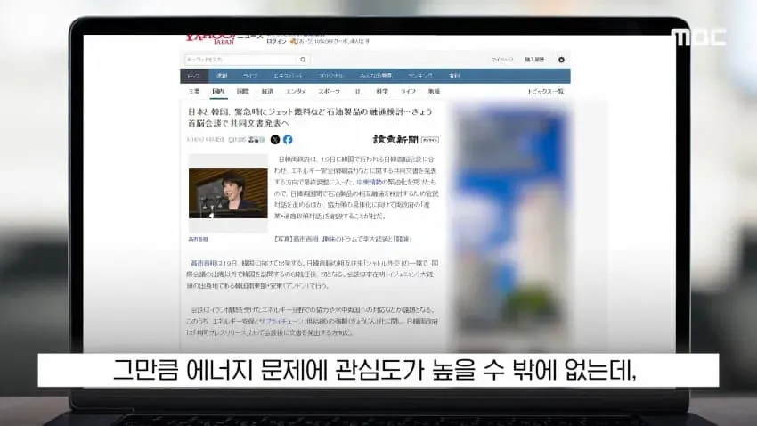Open the マイページ link
The image size is (757, 426).
502,60
